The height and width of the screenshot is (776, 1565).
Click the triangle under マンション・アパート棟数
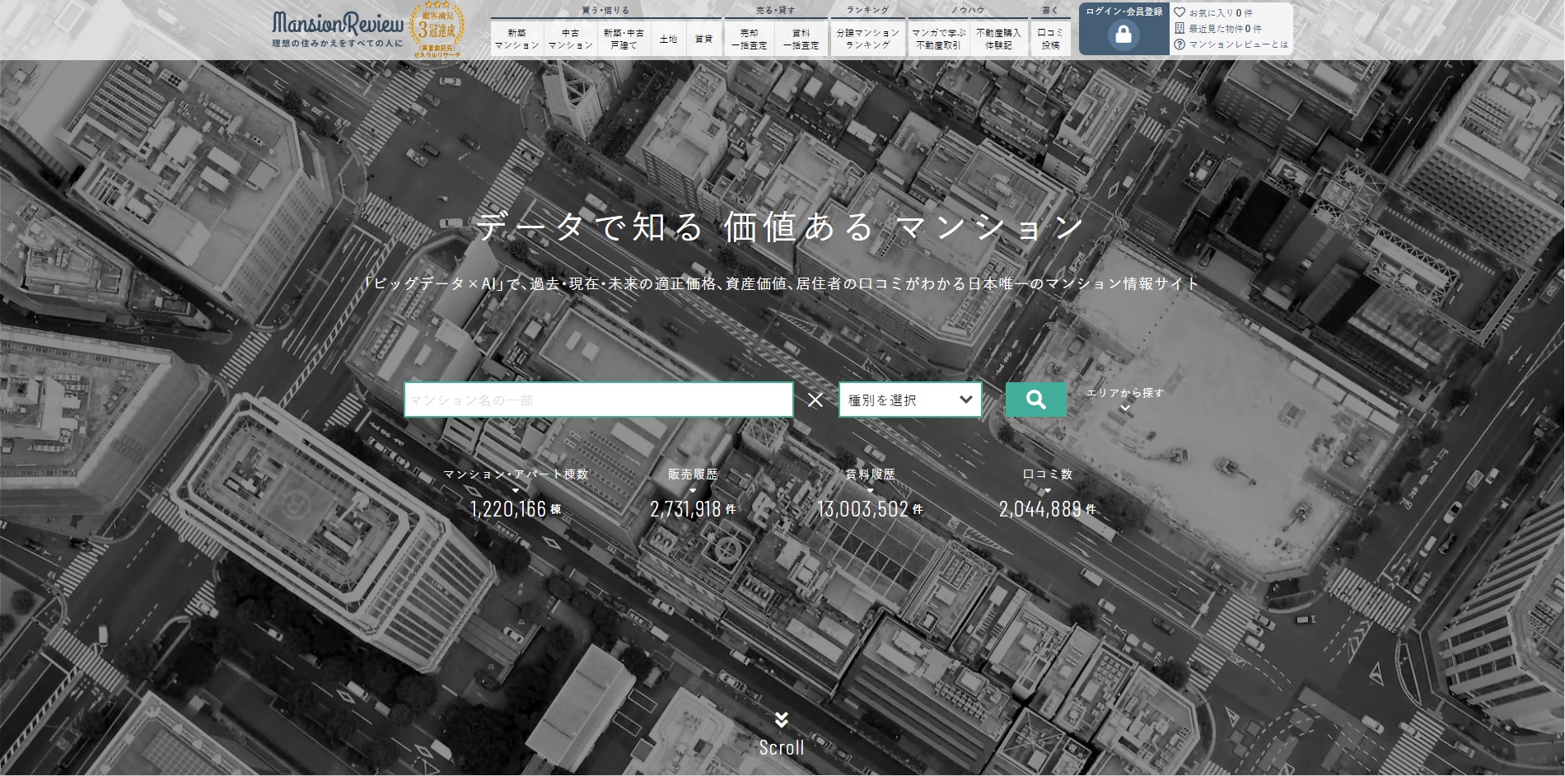(x=517, y=489)
